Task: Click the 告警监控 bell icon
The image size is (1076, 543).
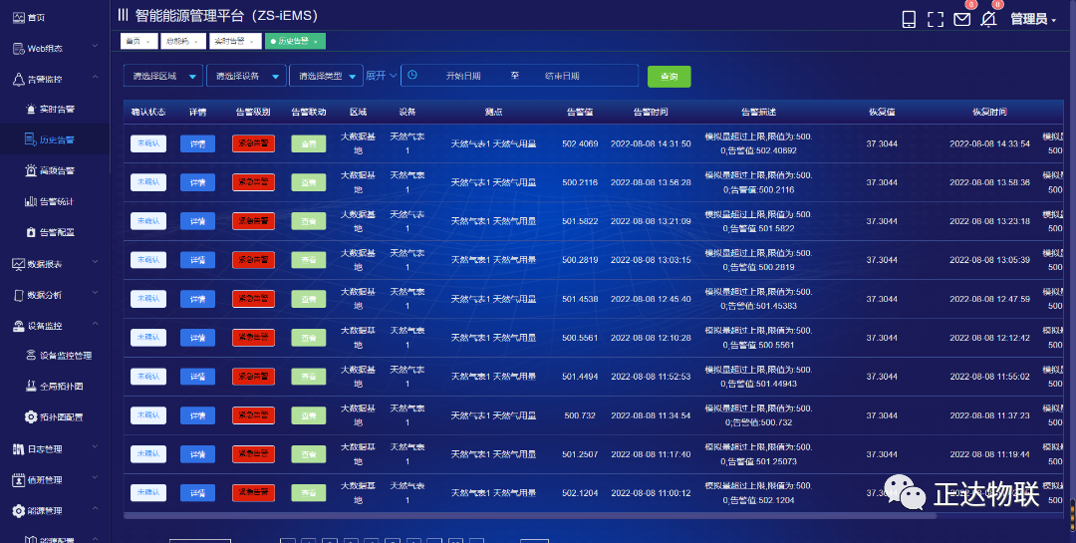Action: pos(19,80)
